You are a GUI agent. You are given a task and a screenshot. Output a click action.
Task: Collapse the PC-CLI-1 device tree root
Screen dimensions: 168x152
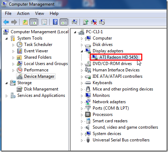click(x=75, y=32)
